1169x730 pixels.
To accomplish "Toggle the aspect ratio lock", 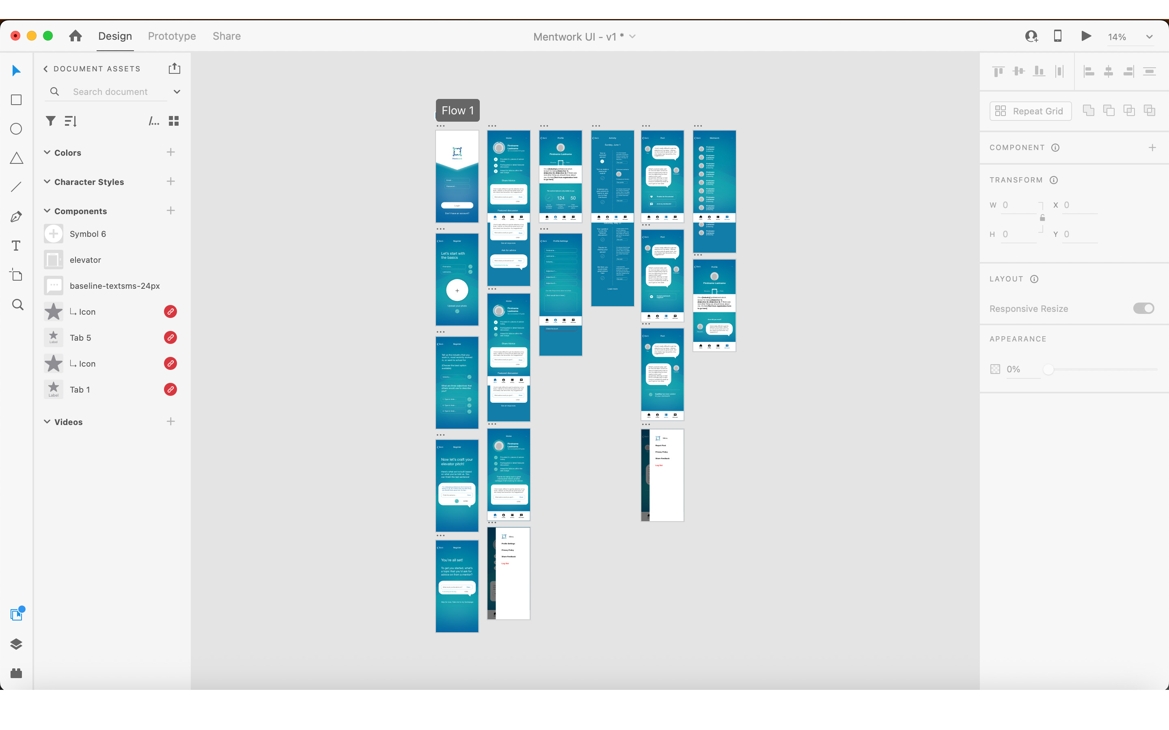I will (x=1042, y=218).
